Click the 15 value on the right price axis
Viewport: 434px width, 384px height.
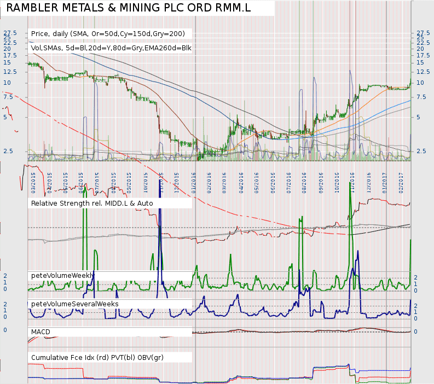point(420,63)
